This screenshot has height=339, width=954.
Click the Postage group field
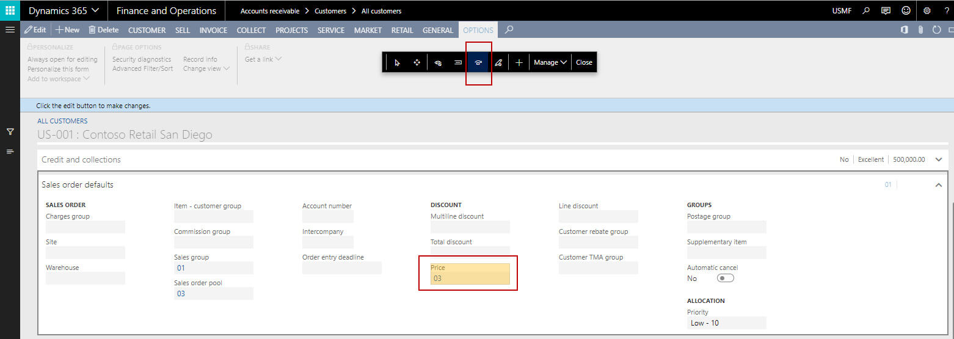727,227
